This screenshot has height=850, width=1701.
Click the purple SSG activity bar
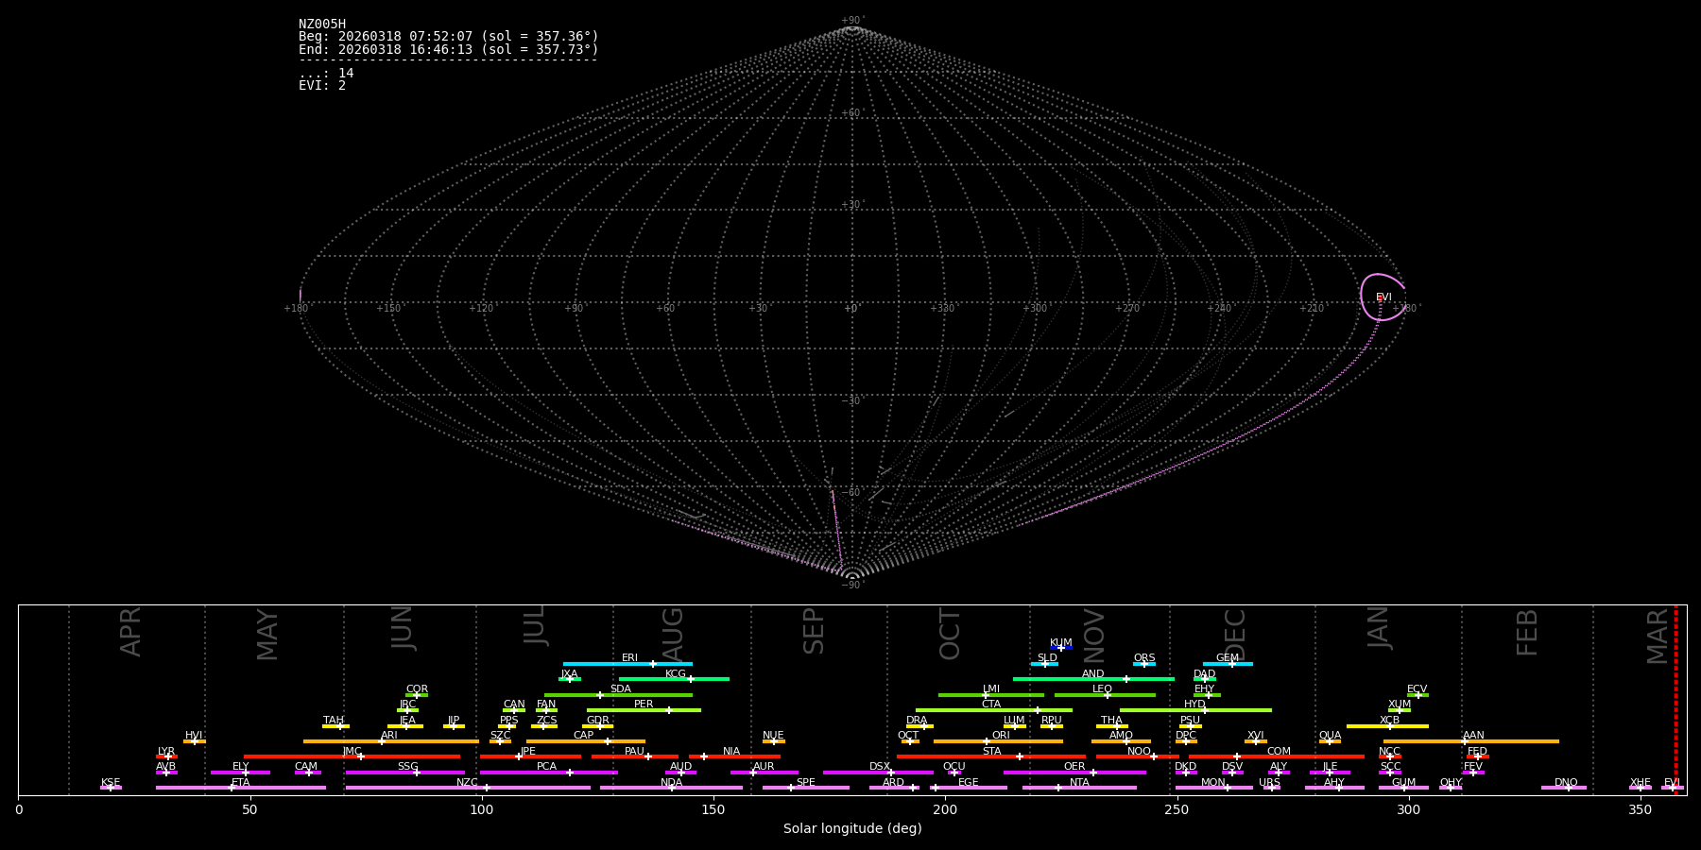405,773
